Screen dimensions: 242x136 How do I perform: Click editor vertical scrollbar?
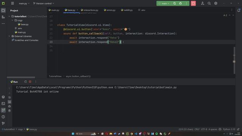click(x=234, y=60)
